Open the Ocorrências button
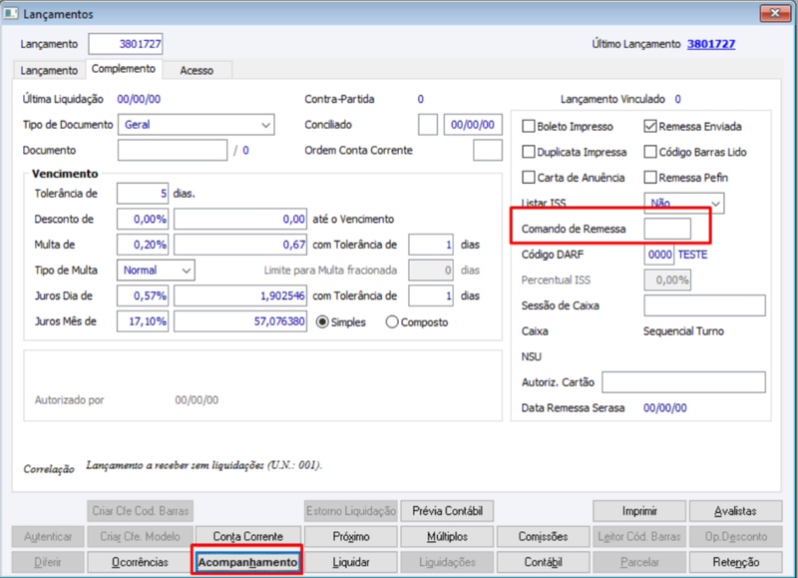The image size is (798, 578). tap(140, 562)
